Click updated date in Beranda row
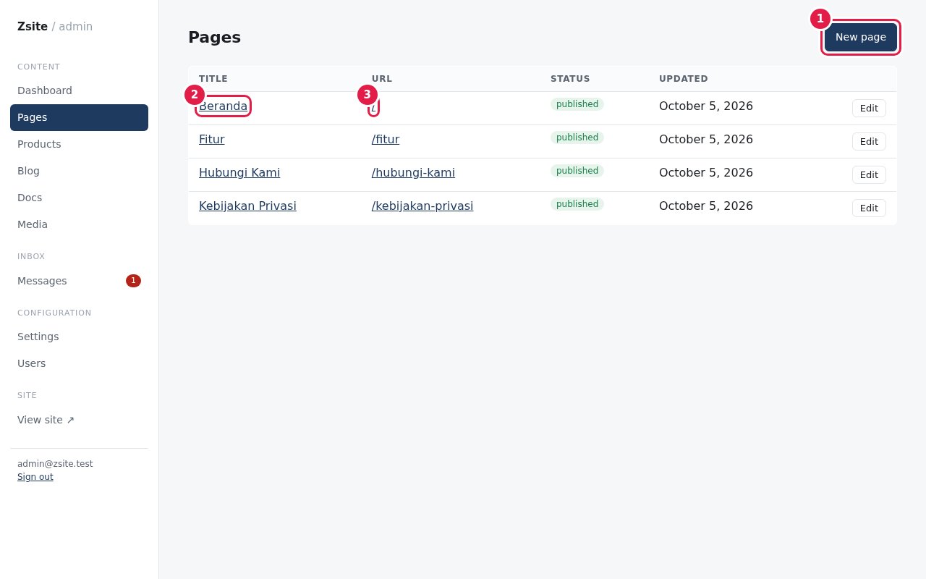 [x=706, y=106]
